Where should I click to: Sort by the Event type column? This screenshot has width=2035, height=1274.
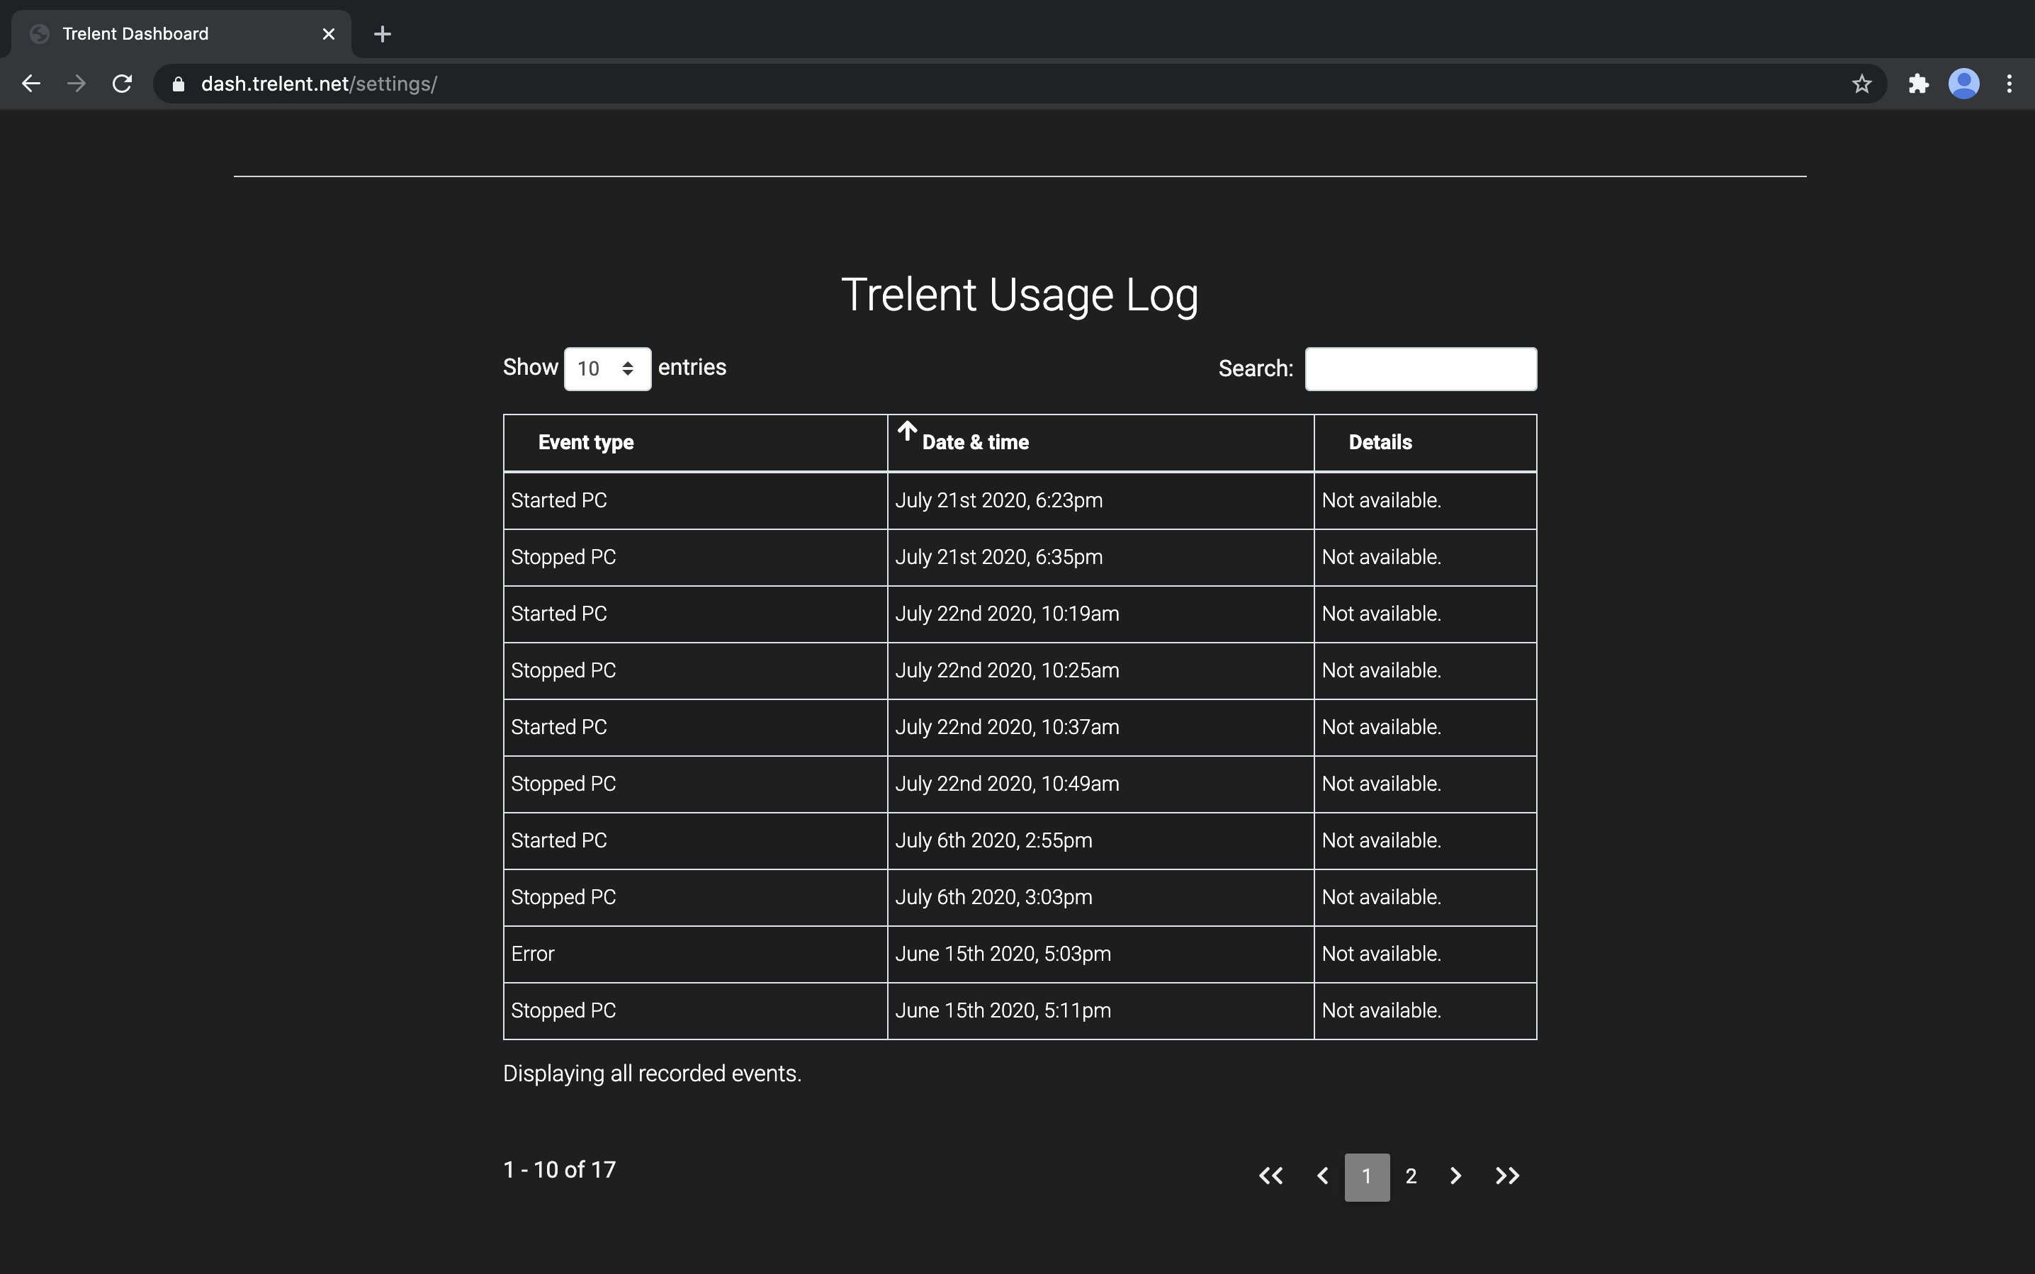(586, 442)
